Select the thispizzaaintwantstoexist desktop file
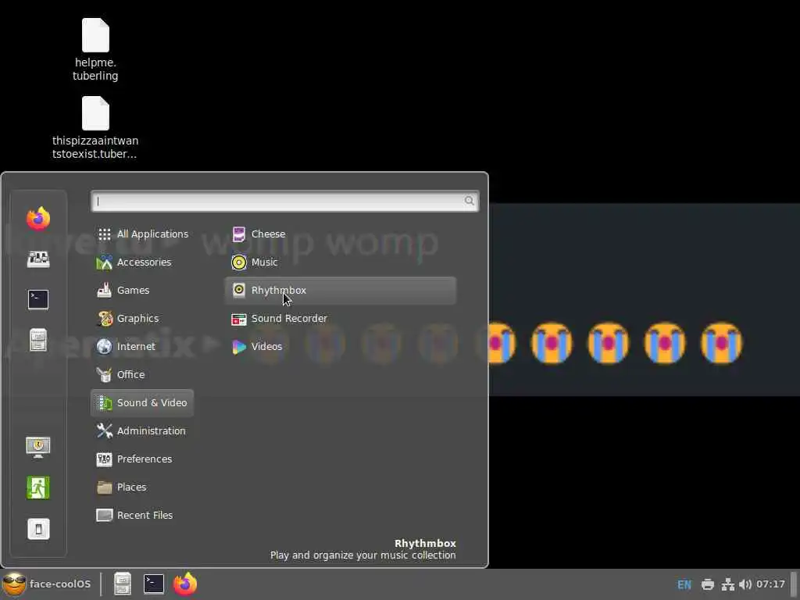800x600 pixels. pos(95,127)
